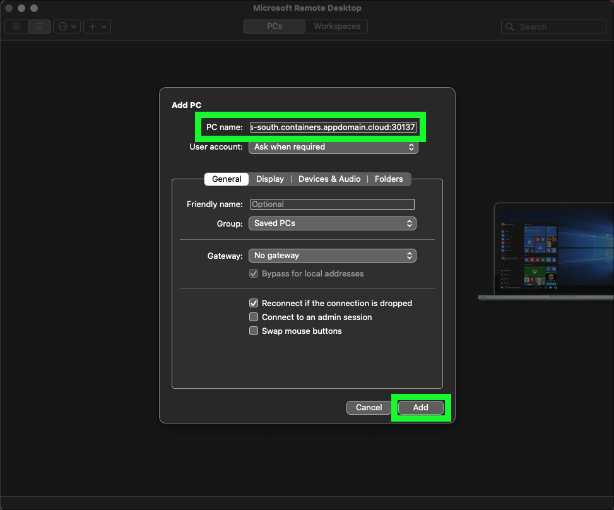The height and width of the screenshot is (510, 614).
Task: Select the Folders tab
Action: point(389,179)
